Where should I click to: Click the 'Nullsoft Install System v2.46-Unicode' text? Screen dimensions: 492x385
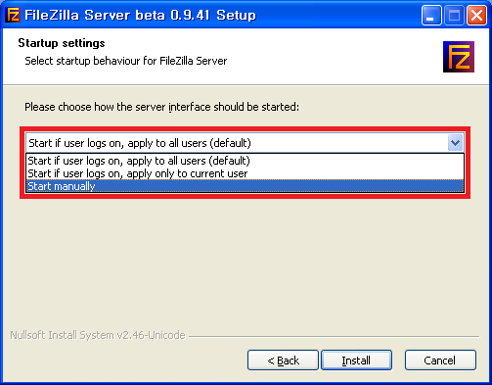98,335
